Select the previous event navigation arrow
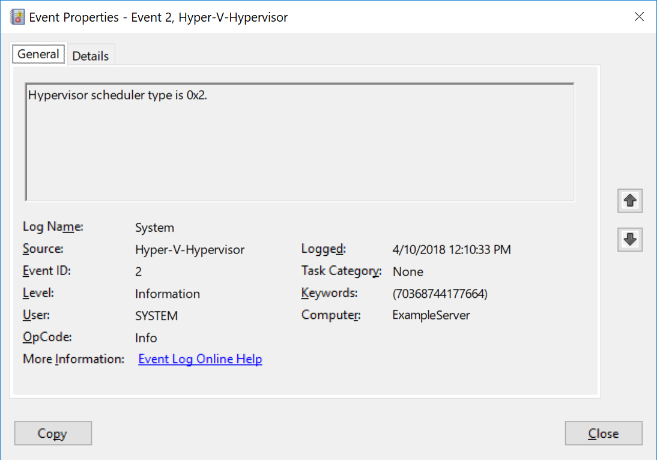The height and width of the screenshot is (460, 657). pos(629,201)
